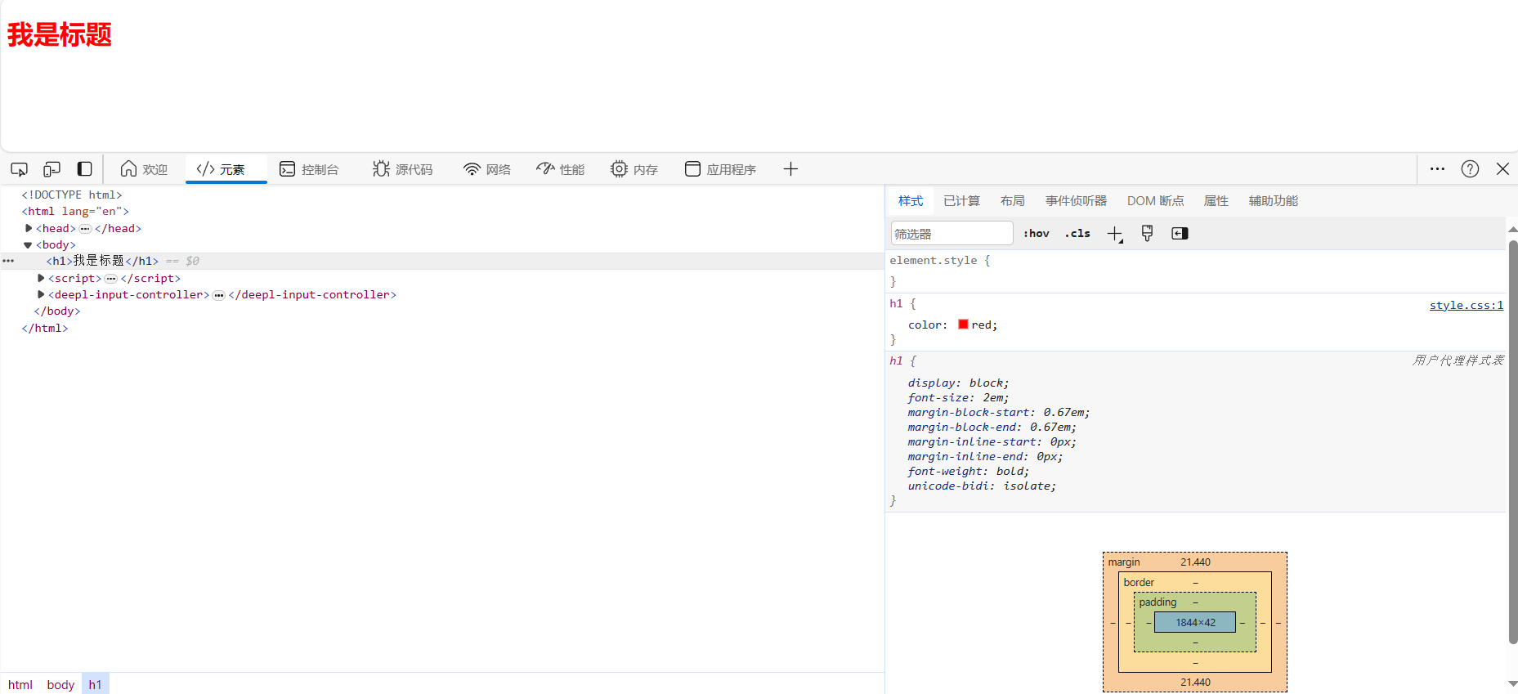Image resolution: width=1518 pixels, height=694 pixels.
Task: Switch to the 已计算 computed tab
Action: click(x=961, y=200)
